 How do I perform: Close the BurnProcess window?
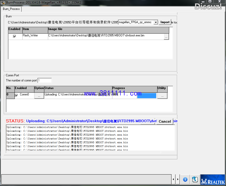(x=220, y=2)
